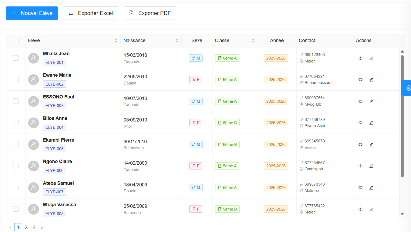
Task: Tick the checkbox on Ateba Samuel's row
Action: (x=16, y=187)
